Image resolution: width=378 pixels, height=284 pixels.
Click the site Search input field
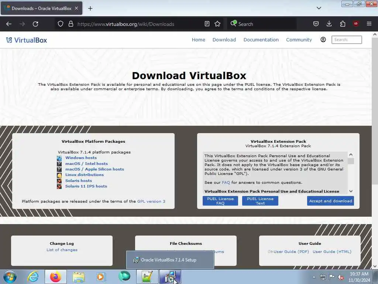pyautogui.click(x=347, y=40)
